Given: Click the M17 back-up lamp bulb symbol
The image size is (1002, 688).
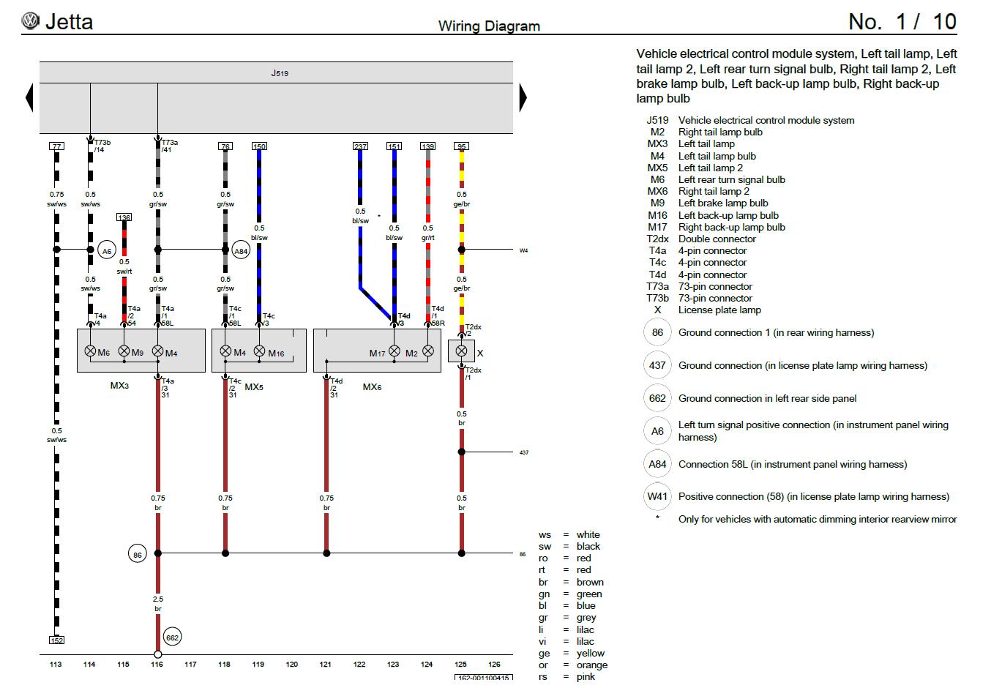Looking at the screenshot, I should click(395, 351).
